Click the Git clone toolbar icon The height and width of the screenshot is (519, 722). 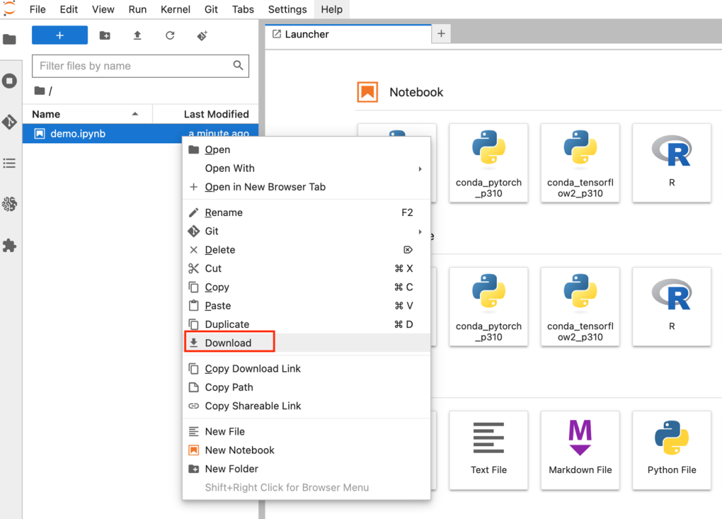click(202, 35)
